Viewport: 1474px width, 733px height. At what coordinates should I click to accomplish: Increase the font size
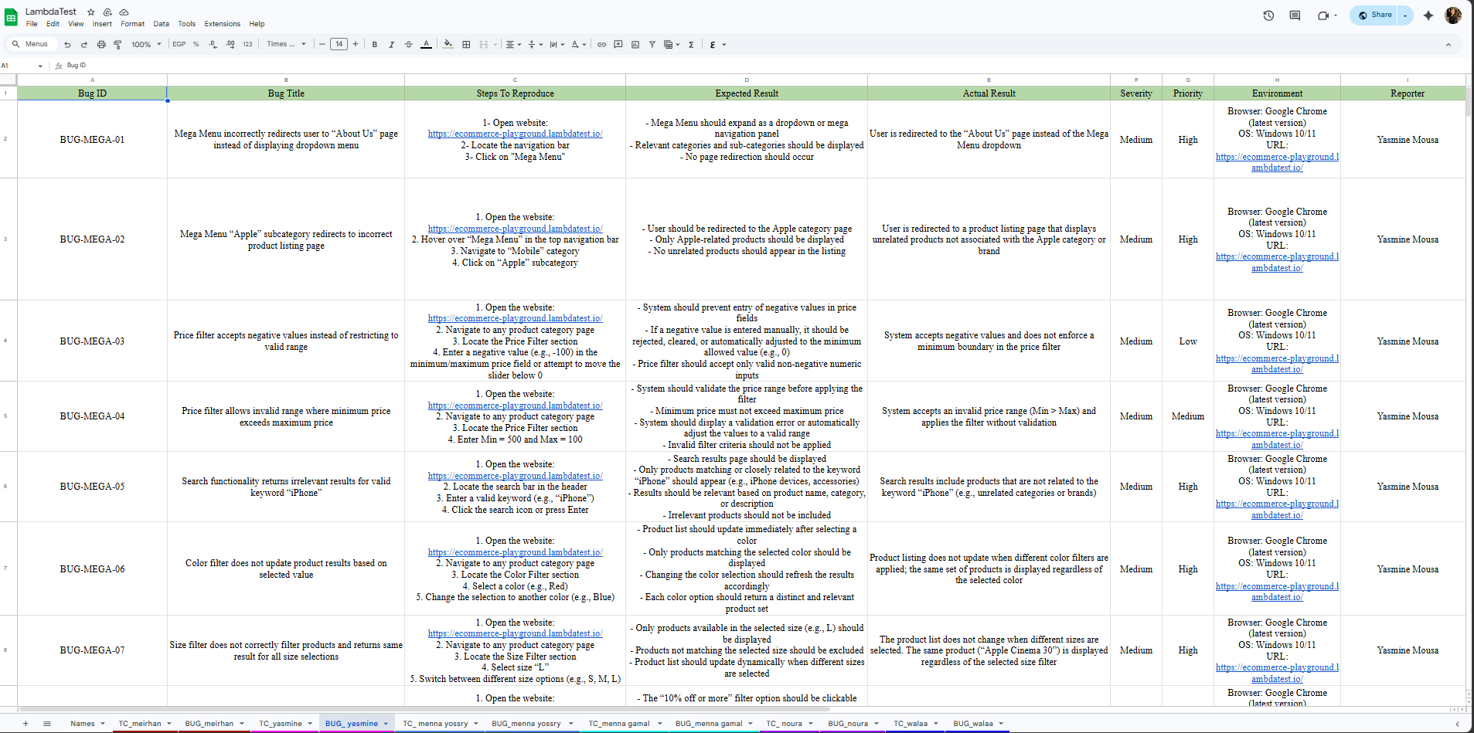[x=356, y=44]
